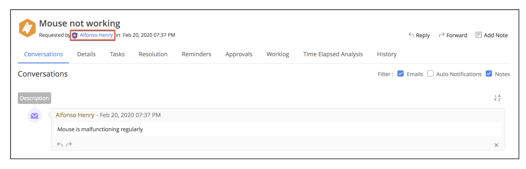Open the Resolution tab

[153, 54]
